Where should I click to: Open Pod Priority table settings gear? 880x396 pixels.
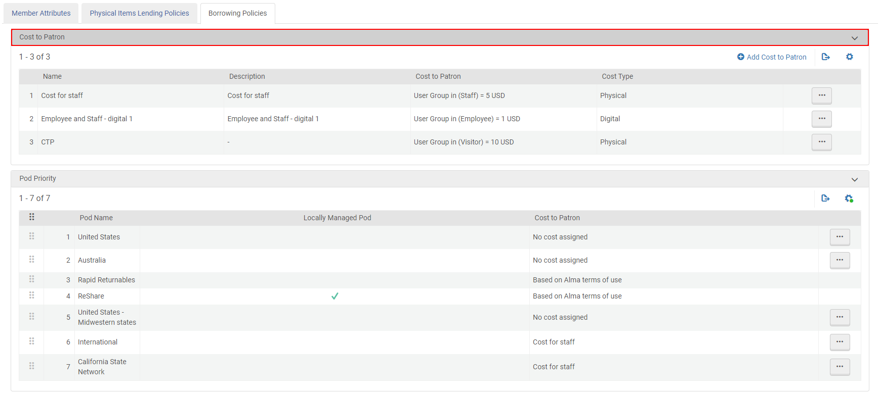pyautogui.click(x=849, y=199)
